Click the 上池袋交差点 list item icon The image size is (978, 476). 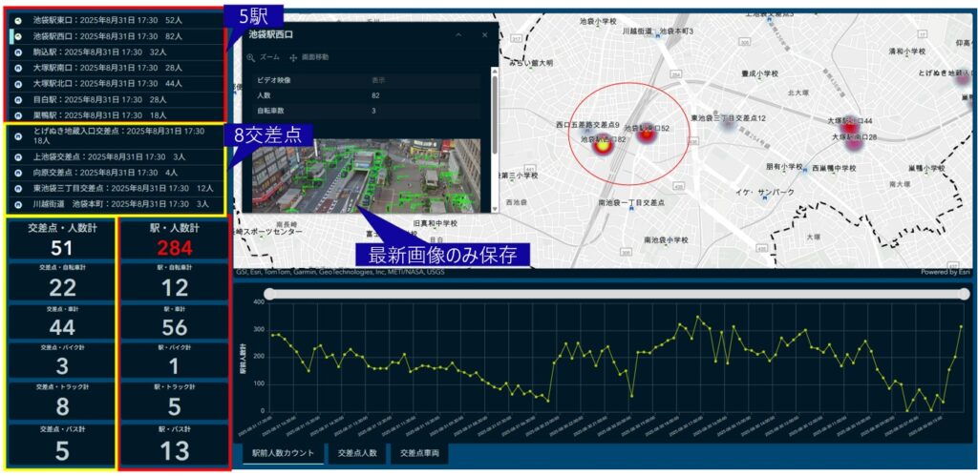pyautogui.click(x=17, y=156)
